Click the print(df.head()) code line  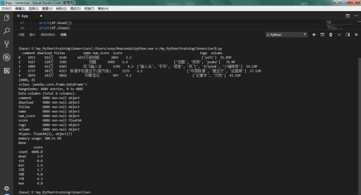click(x=55, y=23)
